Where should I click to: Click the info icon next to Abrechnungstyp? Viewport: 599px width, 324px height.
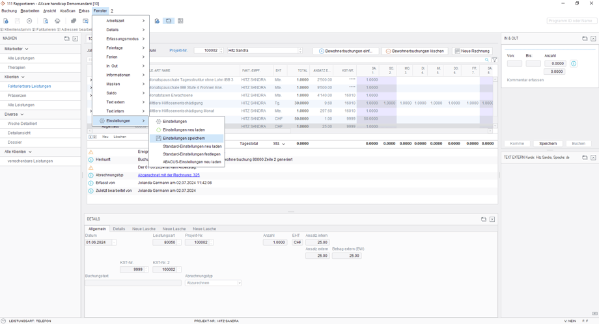click(91, 175)
